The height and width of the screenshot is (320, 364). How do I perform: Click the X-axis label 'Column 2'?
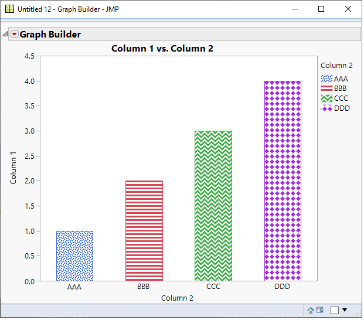(x=177, y=298)
